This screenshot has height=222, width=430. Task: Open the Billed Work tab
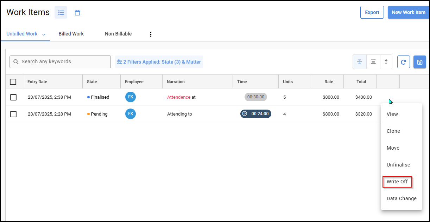[x=71, y=34]
